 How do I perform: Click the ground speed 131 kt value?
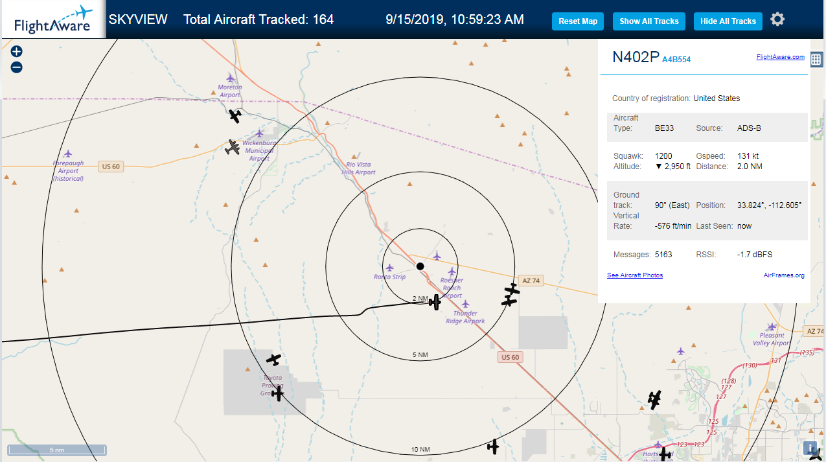(x=748, y=156)
